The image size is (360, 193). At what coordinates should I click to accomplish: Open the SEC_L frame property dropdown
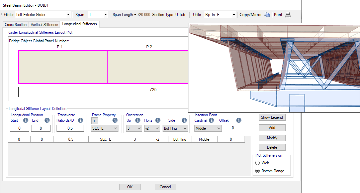[105, 128]
